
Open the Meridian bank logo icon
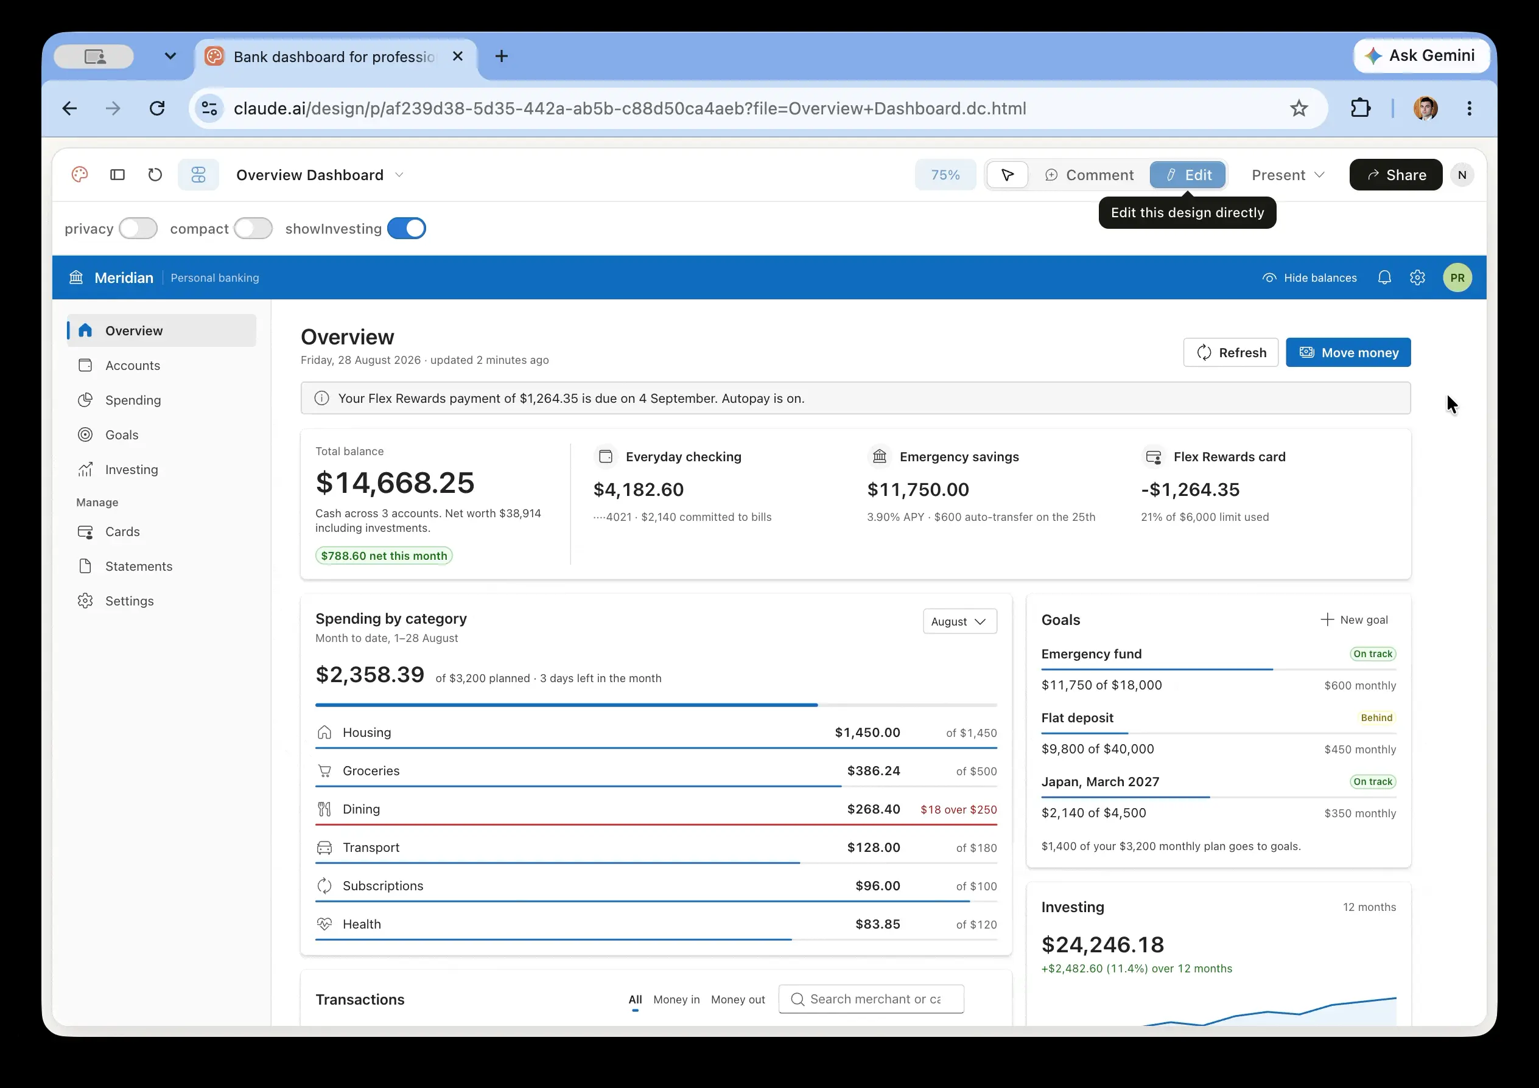point(77,277)
